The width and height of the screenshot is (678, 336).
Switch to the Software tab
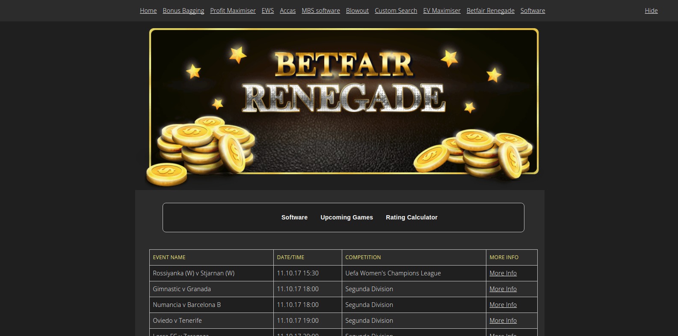[294, 217]
